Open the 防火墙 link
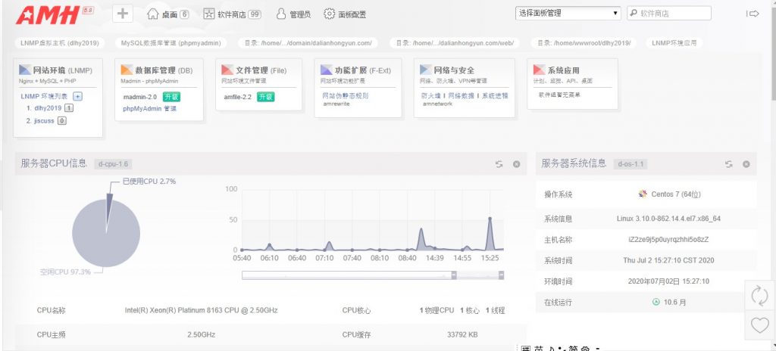The image size is (776, 351). [430, 96]
